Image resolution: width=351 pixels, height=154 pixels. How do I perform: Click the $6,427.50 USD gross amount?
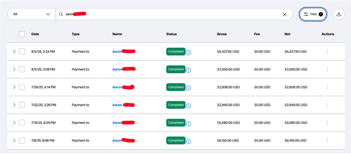coord(228,52)
